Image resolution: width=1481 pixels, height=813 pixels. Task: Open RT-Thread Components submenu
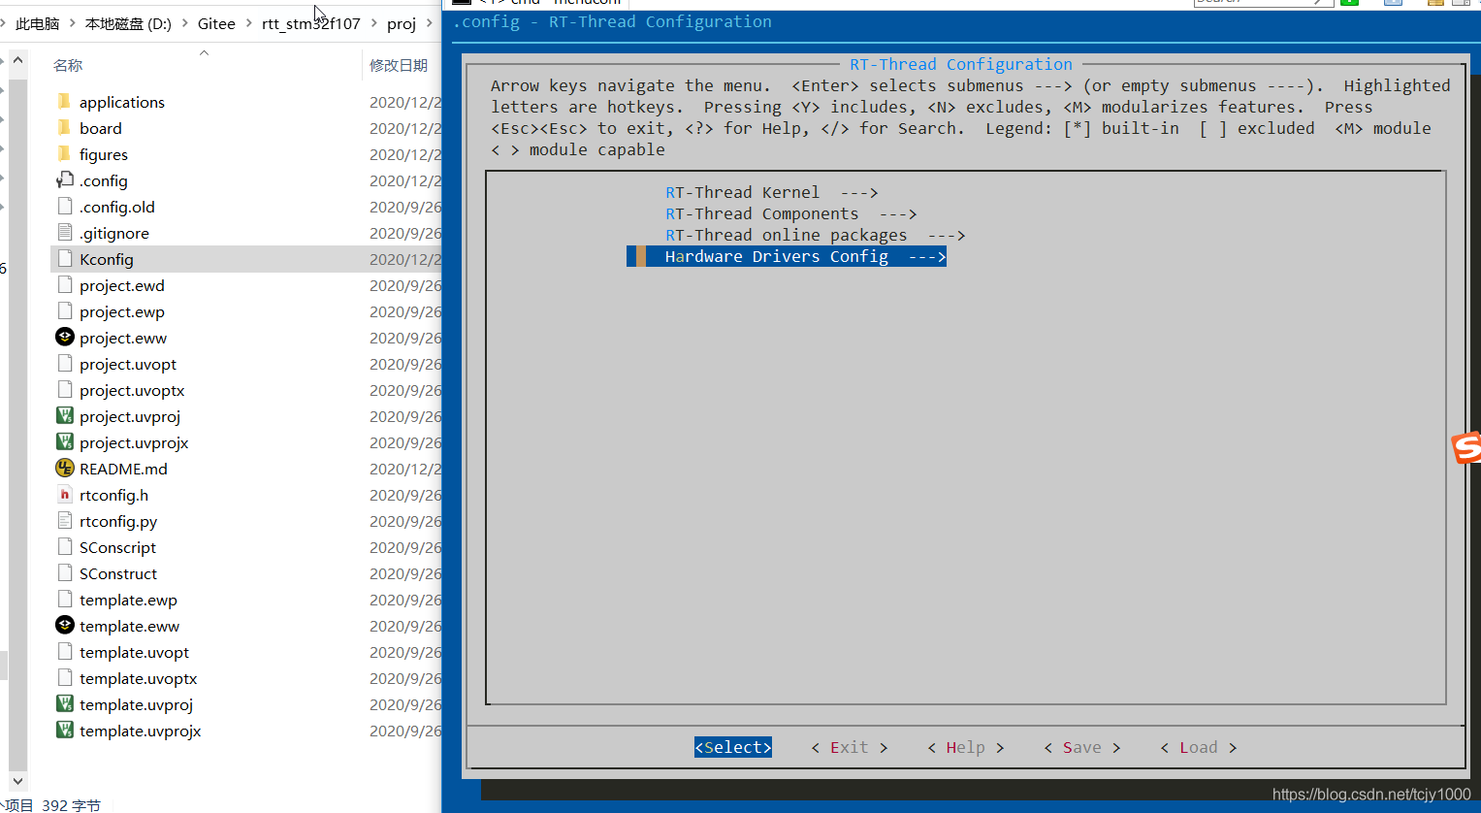pos(790,213)
